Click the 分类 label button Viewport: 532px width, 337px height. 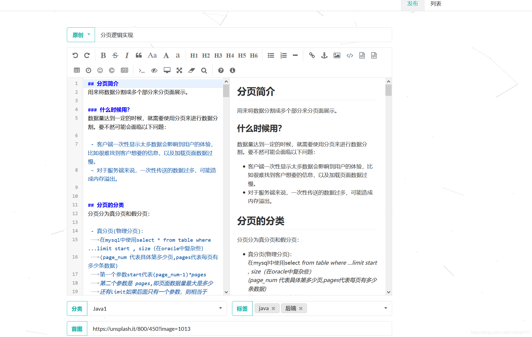click(77, 309)
